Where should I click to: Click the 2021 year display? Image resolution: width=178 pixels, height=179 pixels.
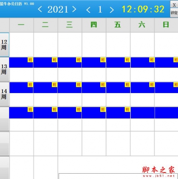click(x=58, y=9)
